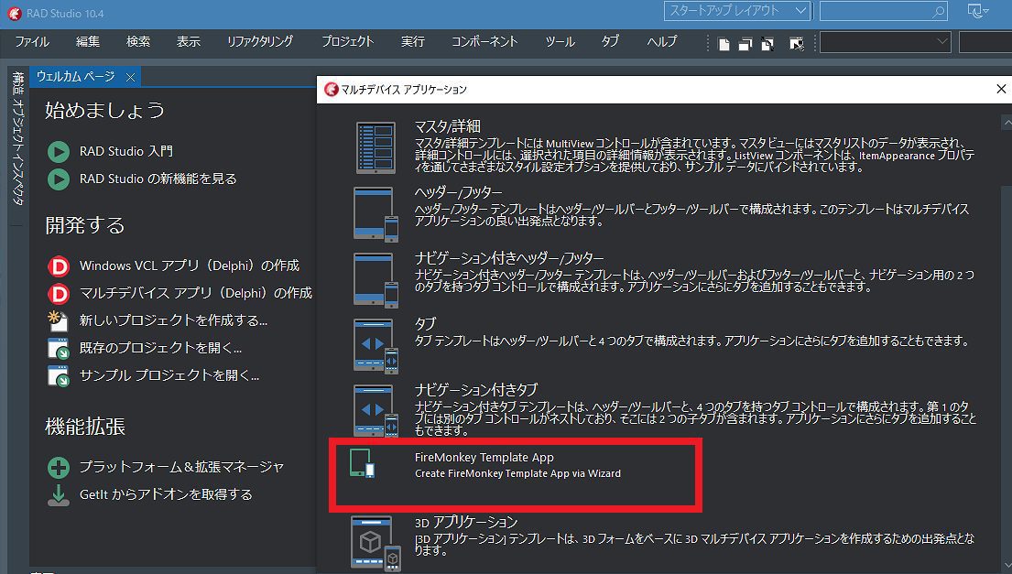The width and height of the screenshot is (1012, 574).
Task: Click the open sample project icon
Action: click(x=58, y=375)
